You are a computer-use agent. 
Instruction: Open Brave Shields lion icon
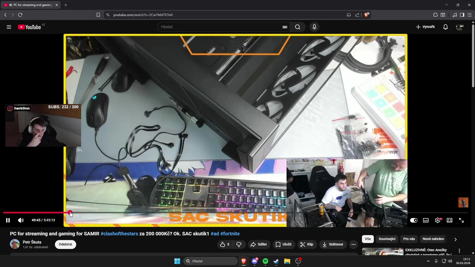click(366, 15)
